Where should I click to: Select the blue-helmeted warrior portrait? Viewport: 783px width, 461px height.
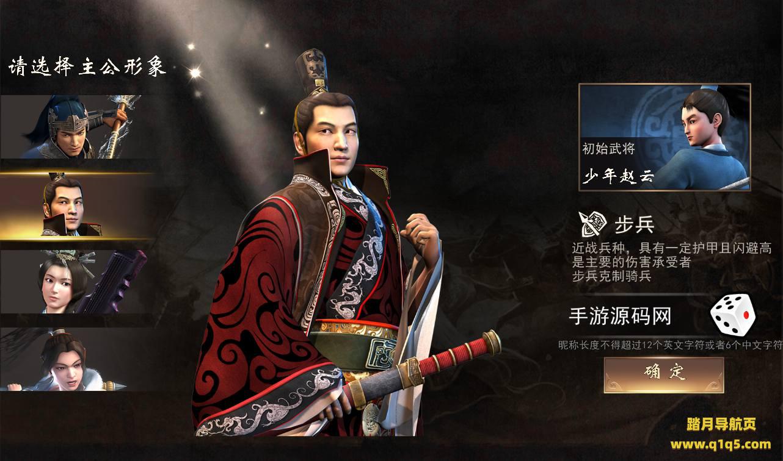[76, 127]
